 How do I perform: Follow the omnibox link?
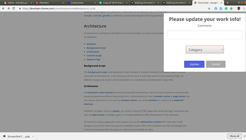pyautogui.click(x=153, y=100)
